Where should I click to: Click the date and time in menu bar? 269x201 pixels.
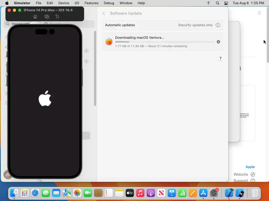pos(248,3)
